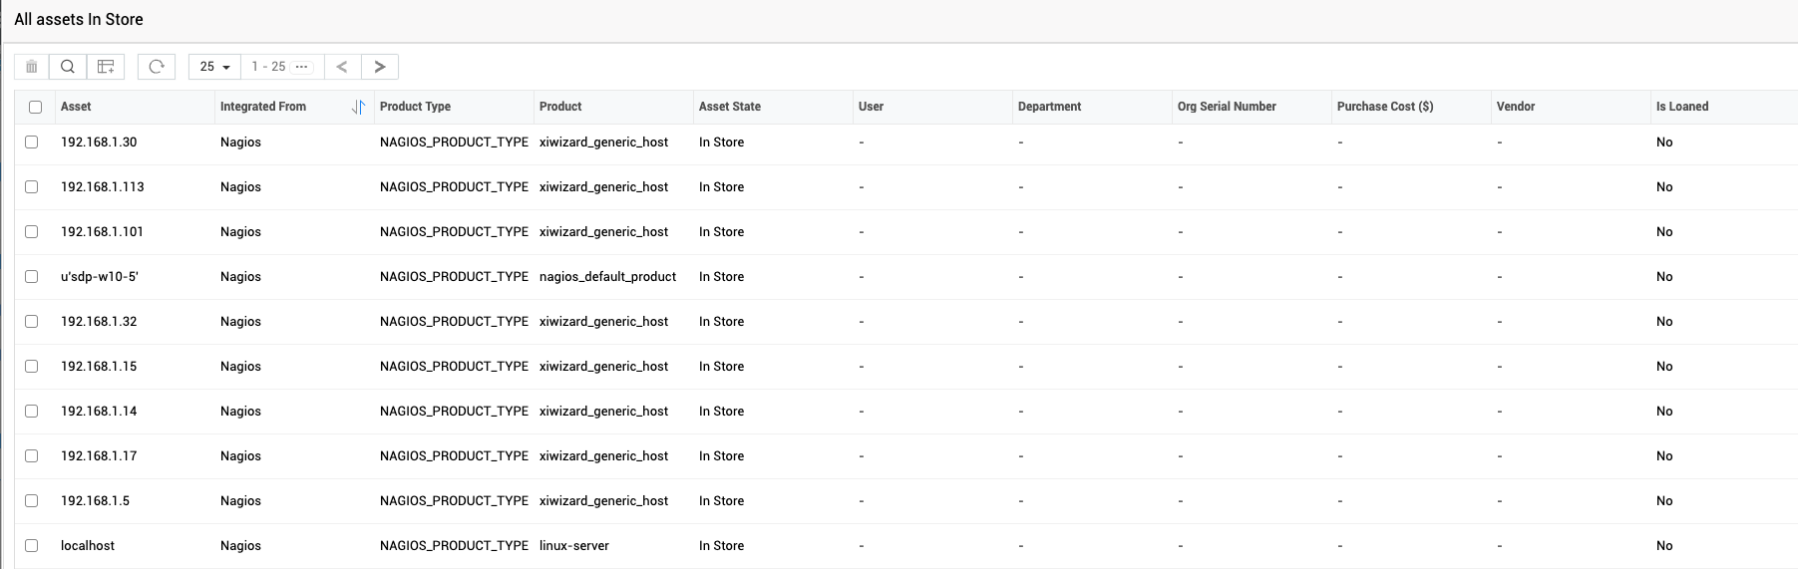Click nagios_default_product cell
The height and width of the screenshot is (569, 1798).
[607, 277]
